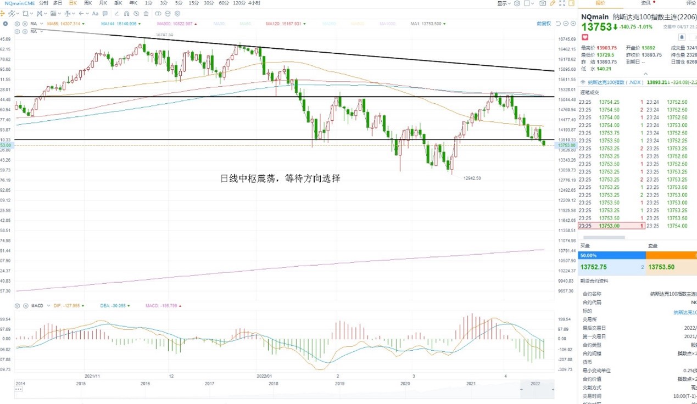Toggle the right side panel icon
Image resolution: width=697 pixels, height=404 pixels.
pos(571,3)
